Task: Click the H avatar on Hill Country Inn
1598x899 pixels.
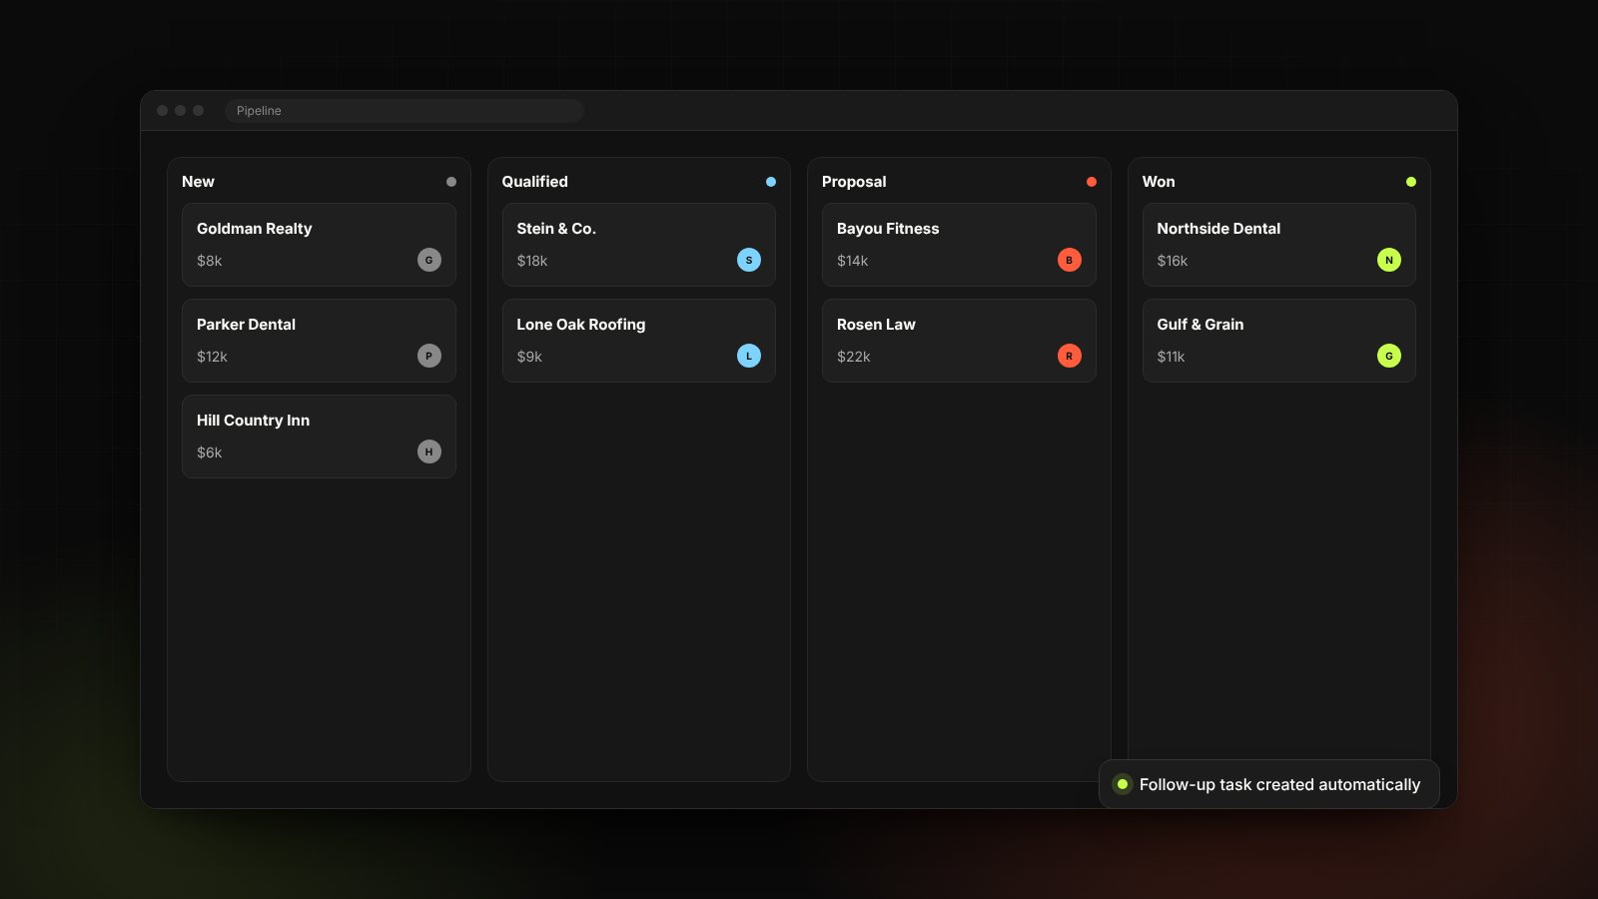Action: click(429, 451)
